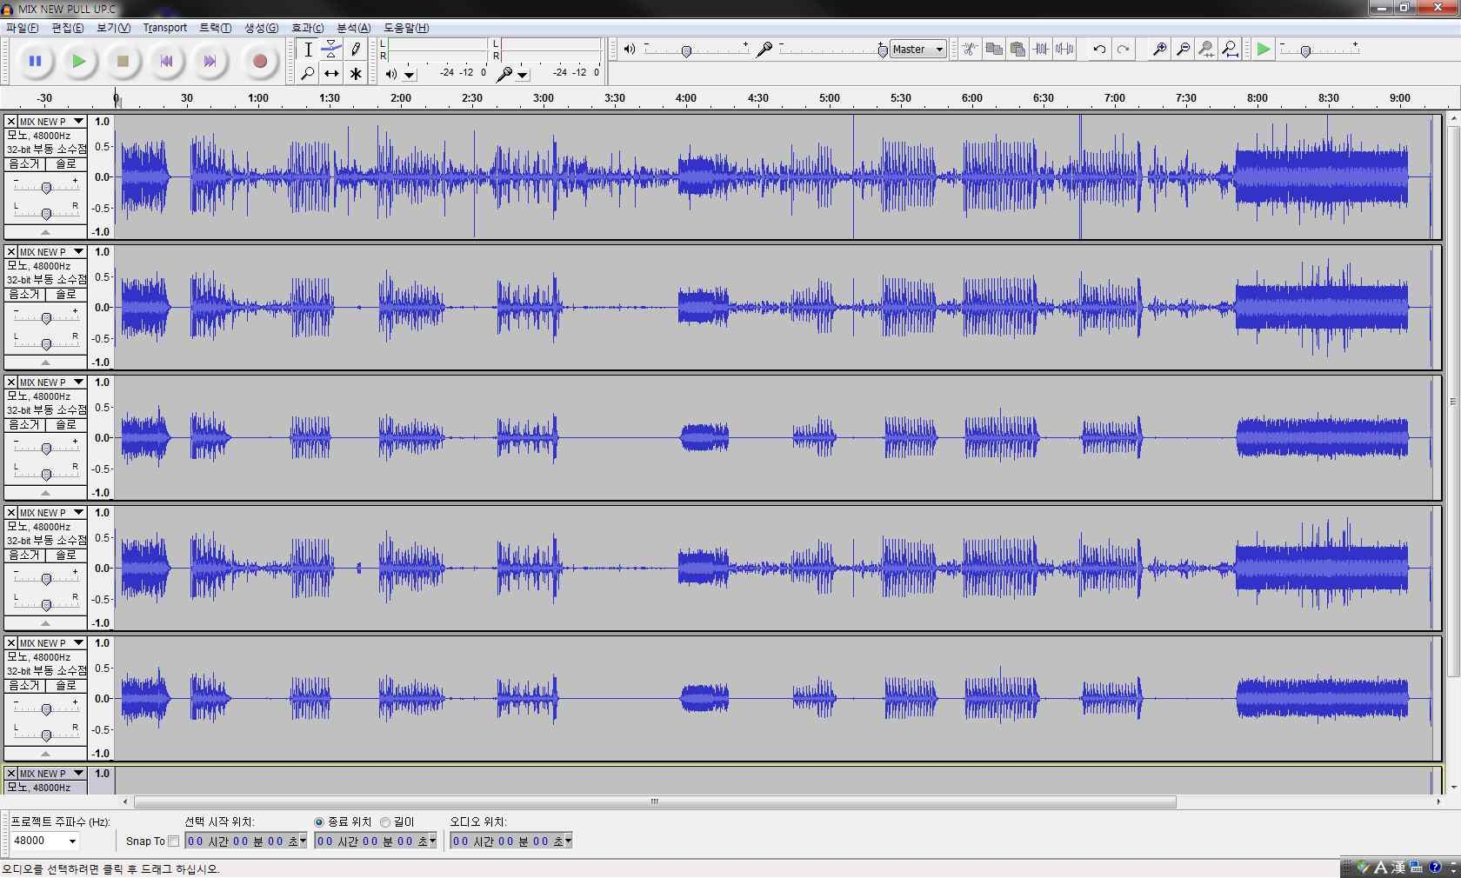Open the Transport menu
This screenshot has height=878, width=1461.
click(x=165, y=28)
